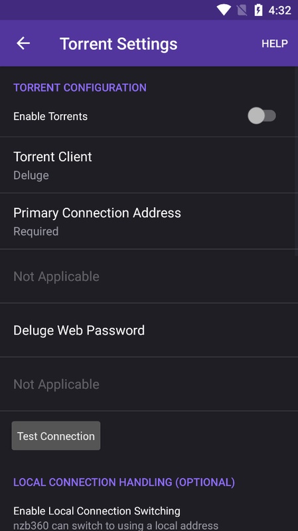This screenshot has width=298, height=531.
Task: Tap the nzb360 local address description text
Action: tap(115, 526)
